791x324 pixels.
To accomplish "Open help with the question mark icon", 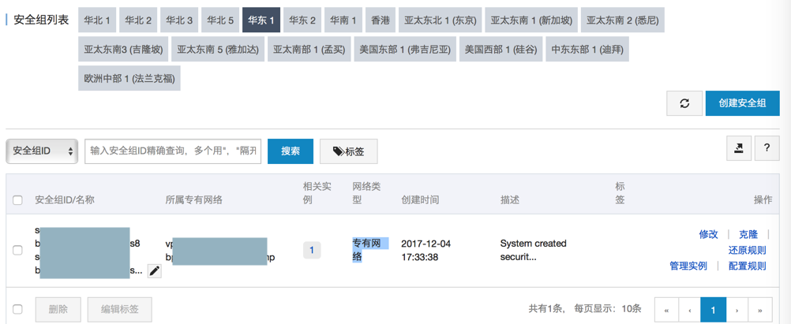I will pos(767,148).
